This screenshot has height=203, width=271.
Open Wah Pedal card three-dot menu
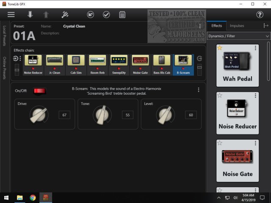(x=255, y=48)
